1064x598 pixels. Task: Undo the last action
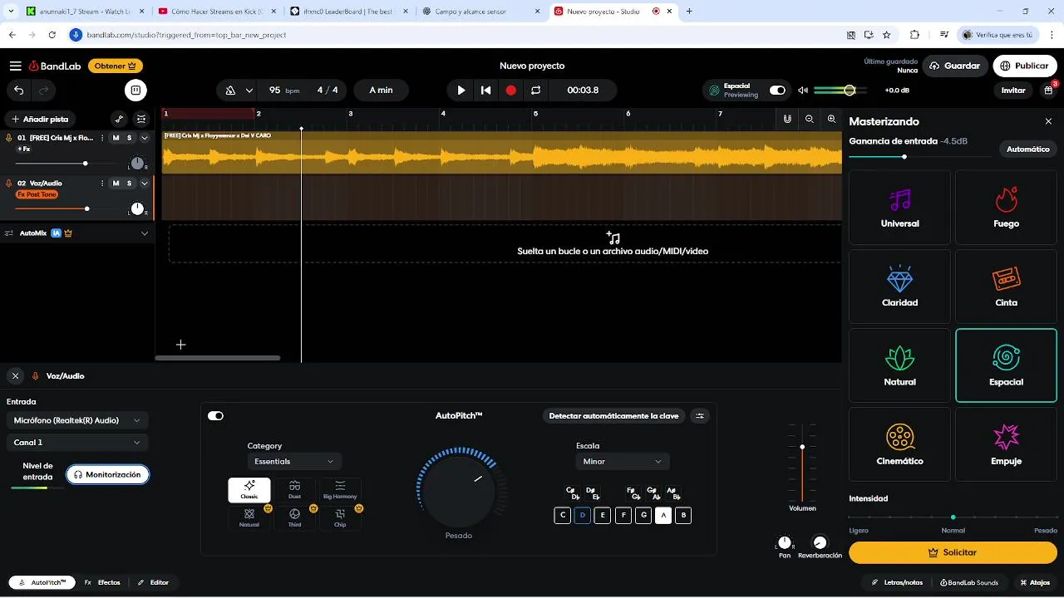pyautogui.click(x=19, y=90)
